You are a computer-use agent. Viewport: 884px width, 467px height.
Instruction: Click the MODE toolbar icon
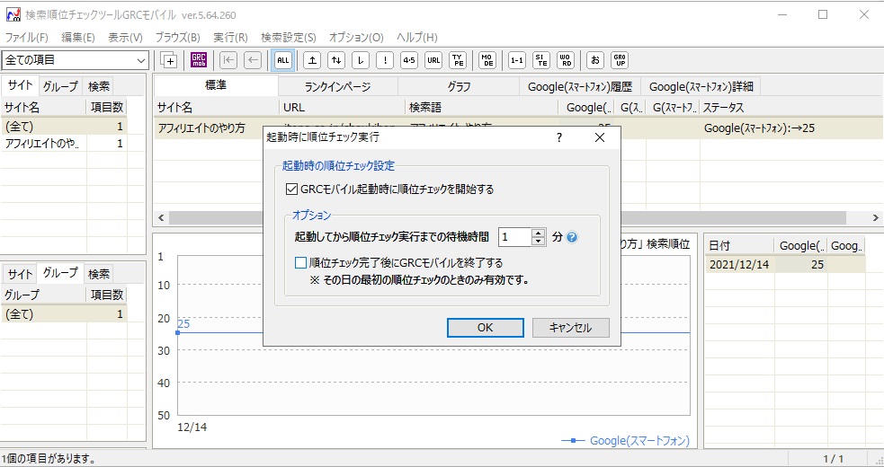coord(487,60)
